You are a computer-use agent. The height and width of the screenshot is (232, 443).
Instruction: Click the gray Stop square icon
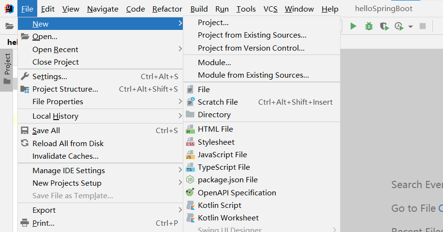tap(422, 26)
